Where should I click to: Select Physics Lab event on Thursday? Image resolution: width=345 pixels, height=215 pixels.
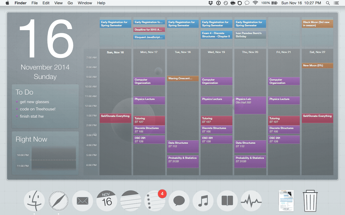click(250, 105)
